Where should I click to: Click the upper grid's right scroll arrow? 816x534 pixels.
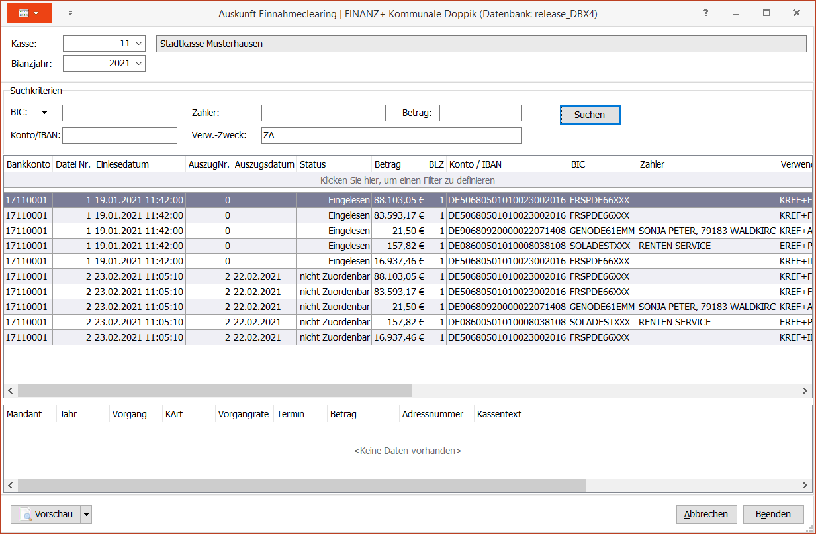[x=805, y=391]
